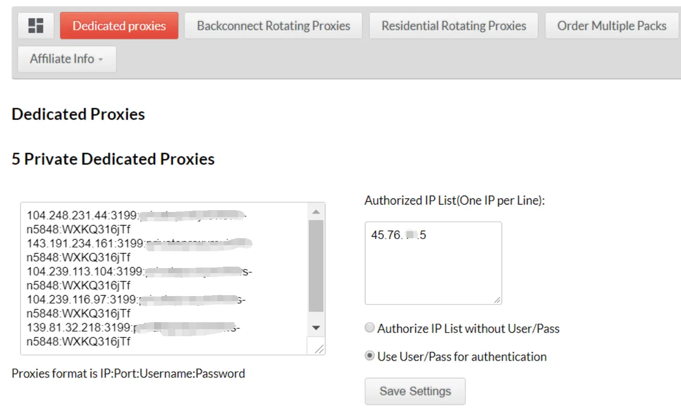Expand the Affiliate Info dropdown
The height and width of the screenshot is (410, 681).
pyautogui.click(x=67, y=59)
